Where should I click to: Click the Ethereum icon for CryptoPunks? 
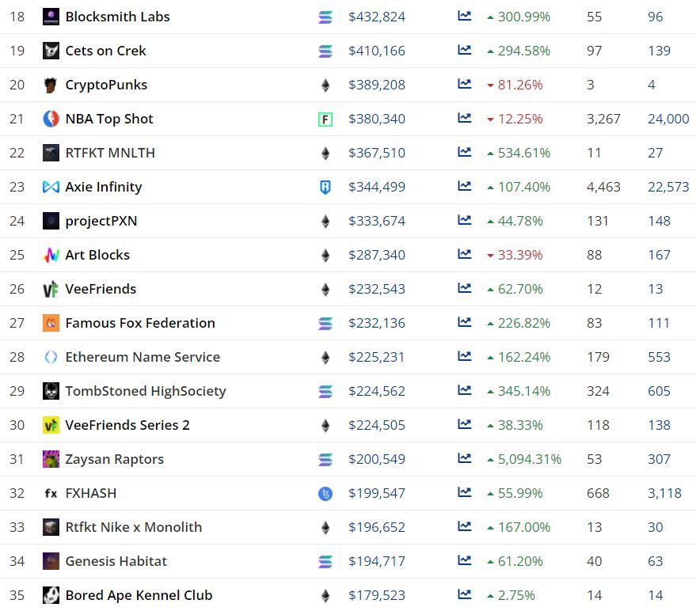[325, 85]
